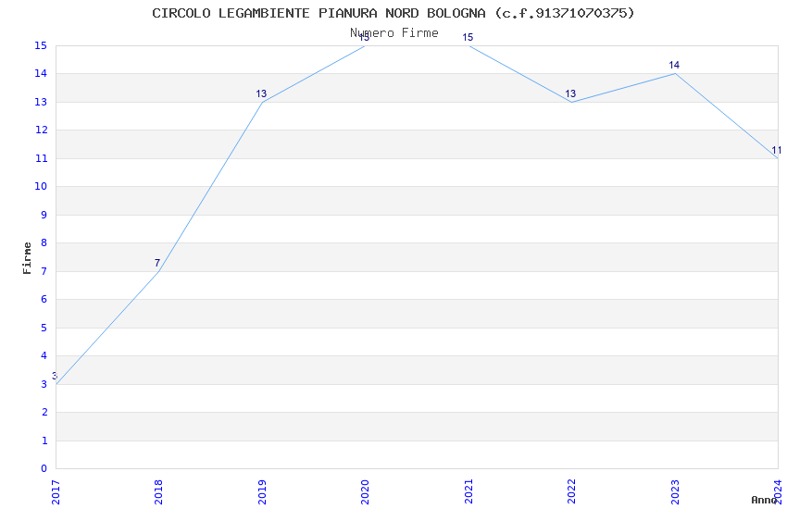Click the y-axis tick value 14
This screenshot has height=509, width=787.
point(41,74)
